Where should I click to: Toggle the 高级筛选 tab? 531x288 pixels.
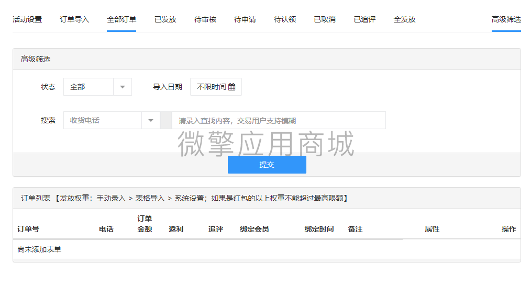point(506,20)
